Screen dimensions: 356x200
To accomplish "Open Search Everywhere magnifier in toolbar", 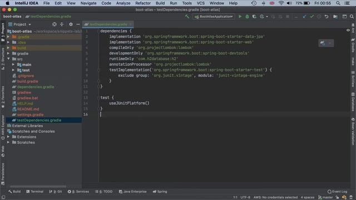I will point(352,17).
